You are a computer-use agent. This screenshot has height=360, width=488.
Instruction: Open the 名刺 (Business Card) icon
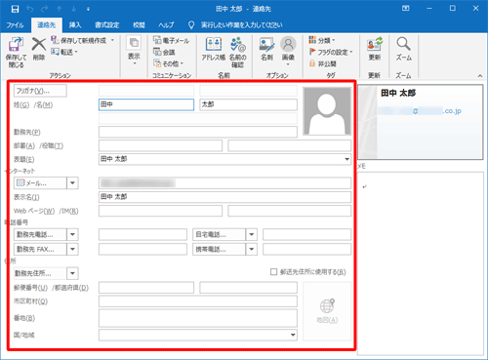266,45
